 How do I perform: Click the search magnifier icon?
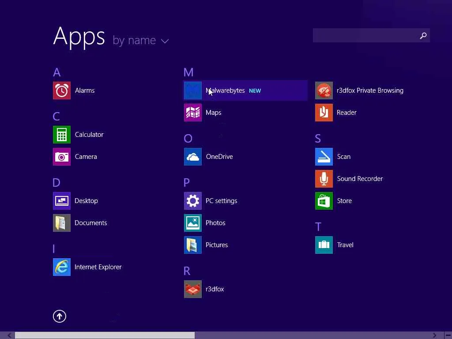click(423, 35)
